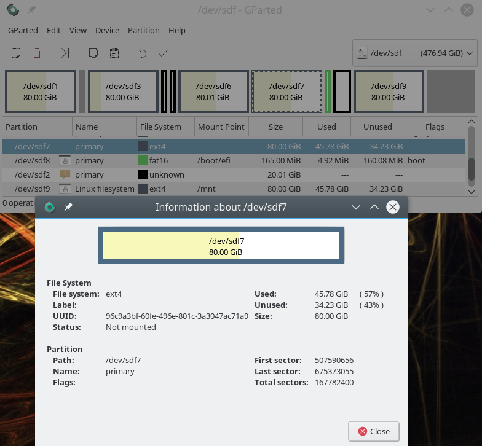This screenshot has width=482, height=446.
Task: Click the UUID value in Information dialog
Action: (x=177, y=316)
